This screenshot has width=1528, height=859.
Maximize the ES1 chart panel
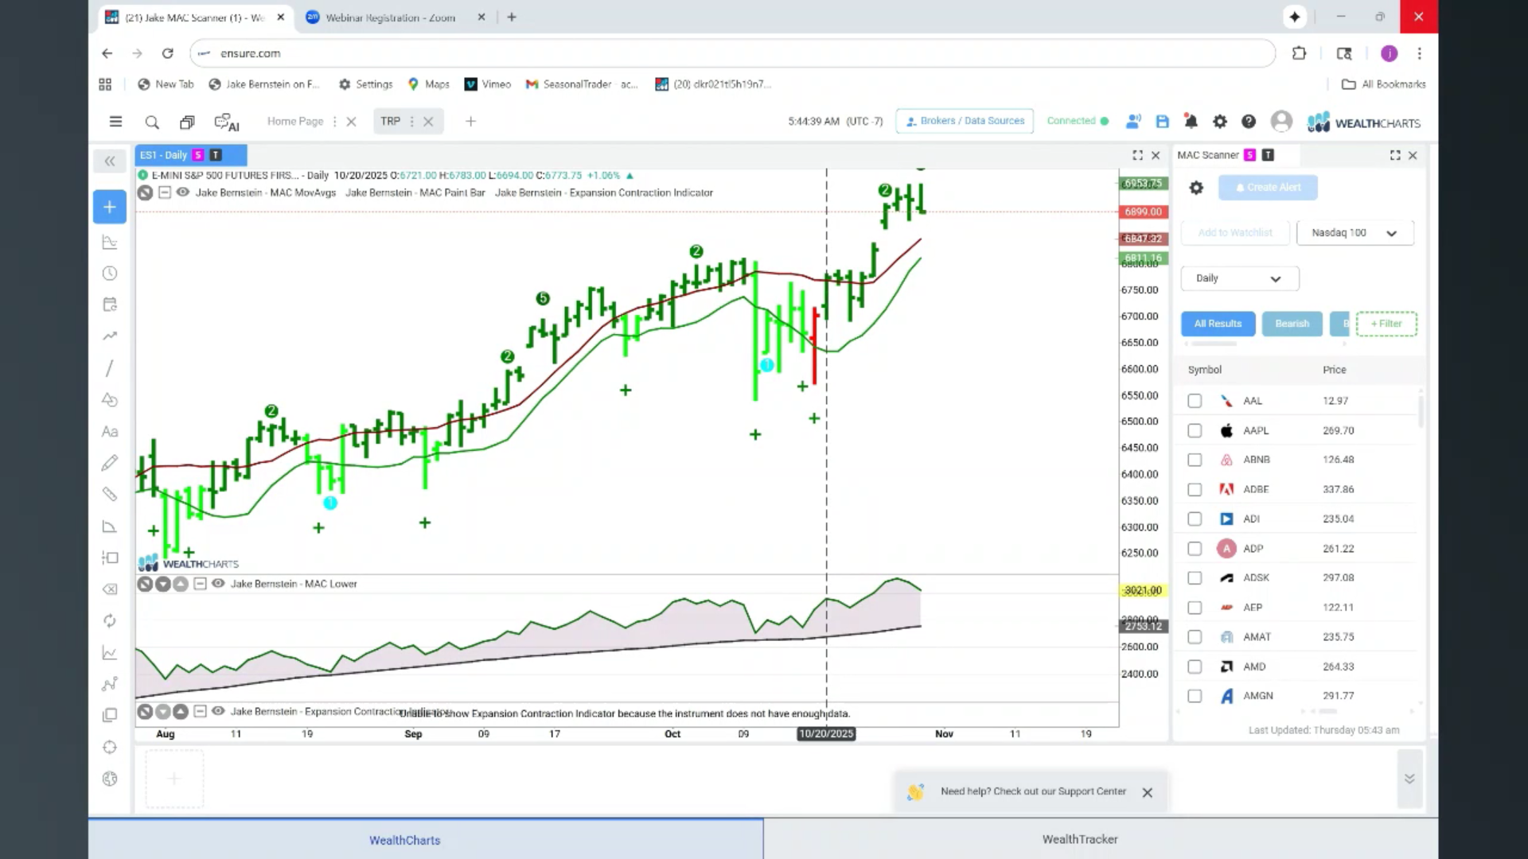tap(1137, 155)
